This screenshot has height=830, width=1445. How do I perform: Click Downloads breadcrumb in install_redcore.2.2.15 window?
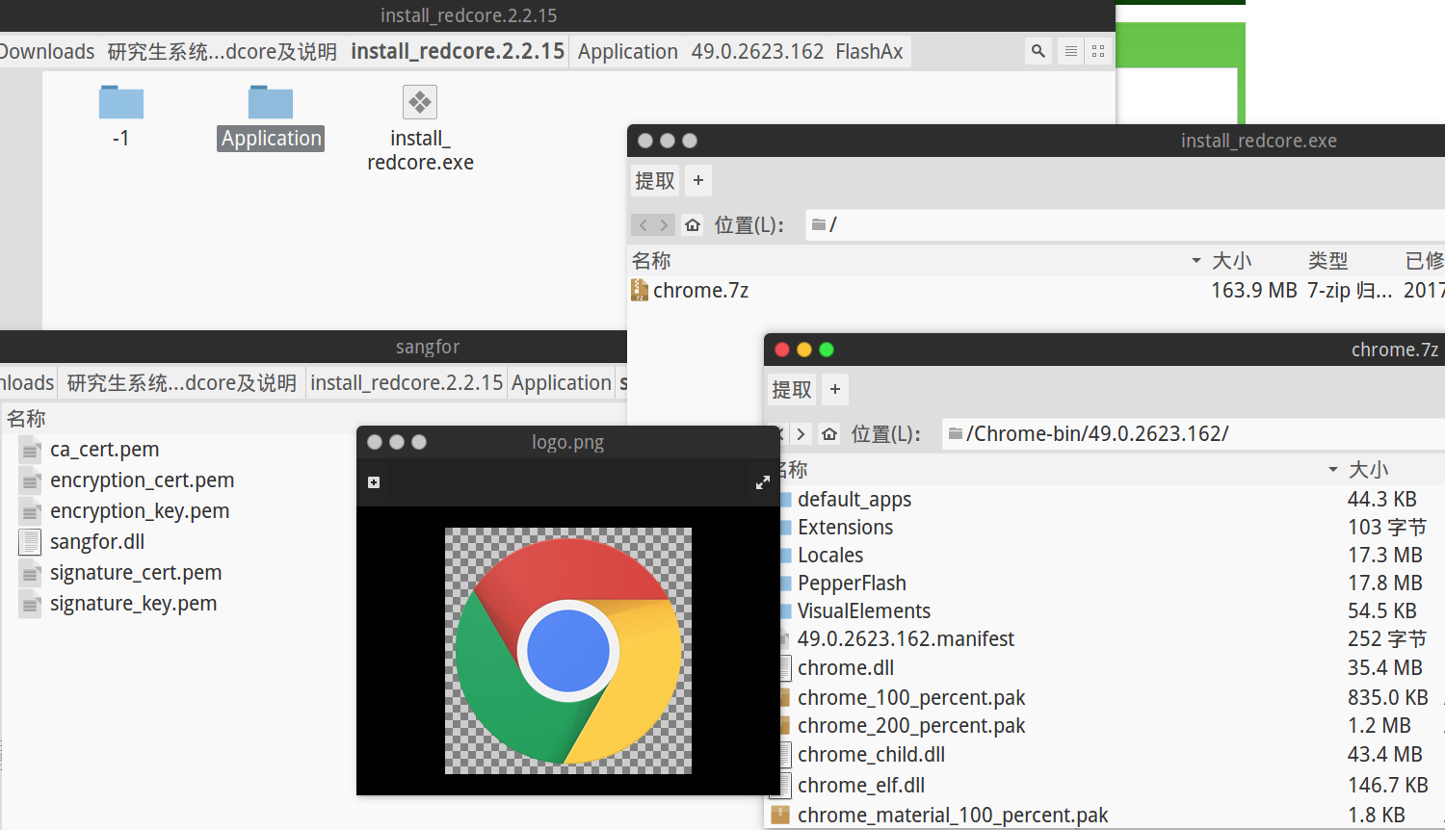click(46, 52)
